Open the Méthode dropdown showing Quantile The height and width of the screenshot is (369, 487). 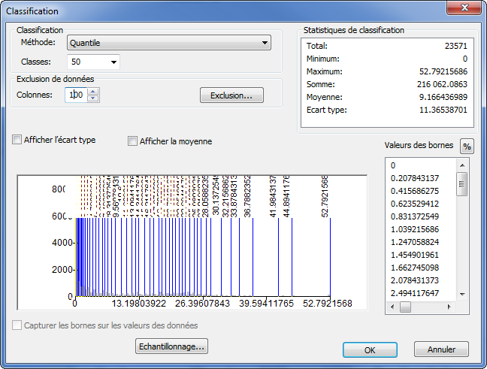168,43
